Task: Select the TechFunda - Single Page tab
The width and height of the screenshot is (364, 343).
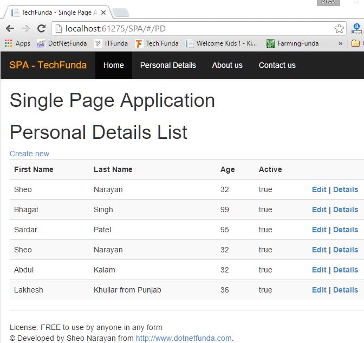Action: (x=58, y=12)
